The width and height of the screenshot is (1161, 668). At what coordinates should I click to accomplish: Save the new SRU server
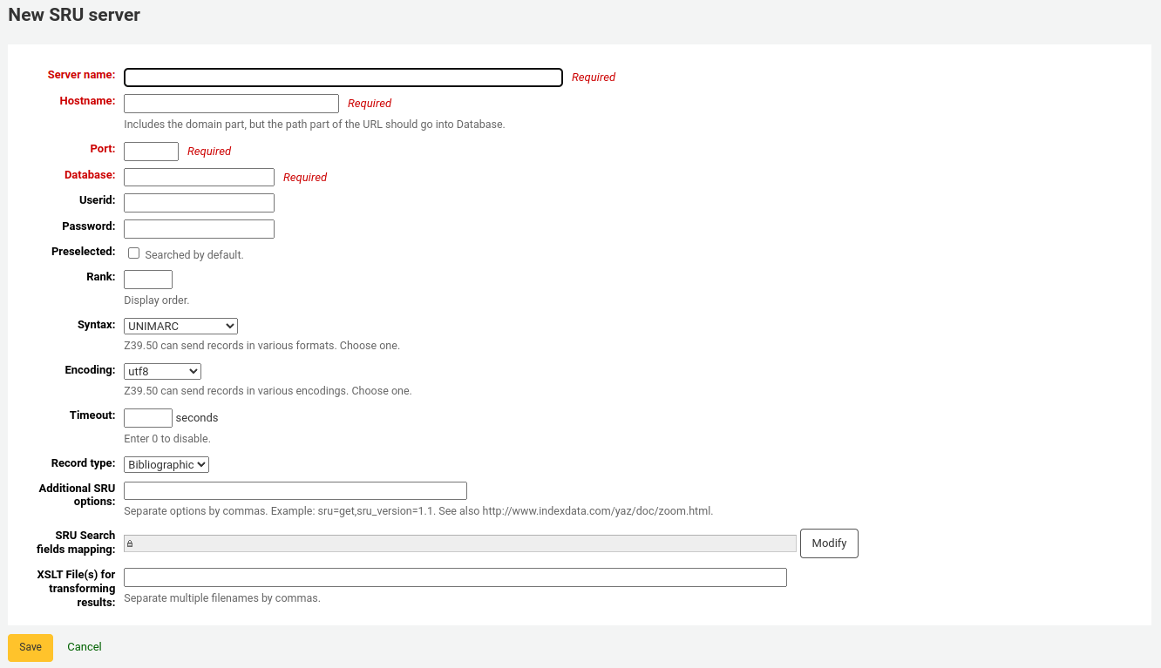coord(31,647)
